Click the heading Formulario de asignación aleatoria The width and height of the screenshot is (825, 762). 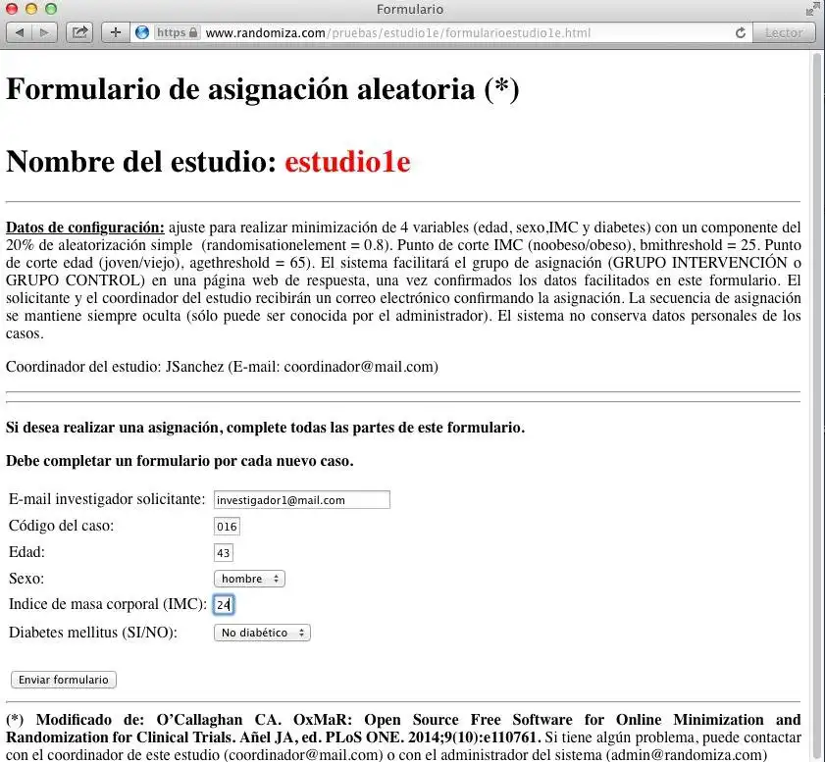[263, 89]
